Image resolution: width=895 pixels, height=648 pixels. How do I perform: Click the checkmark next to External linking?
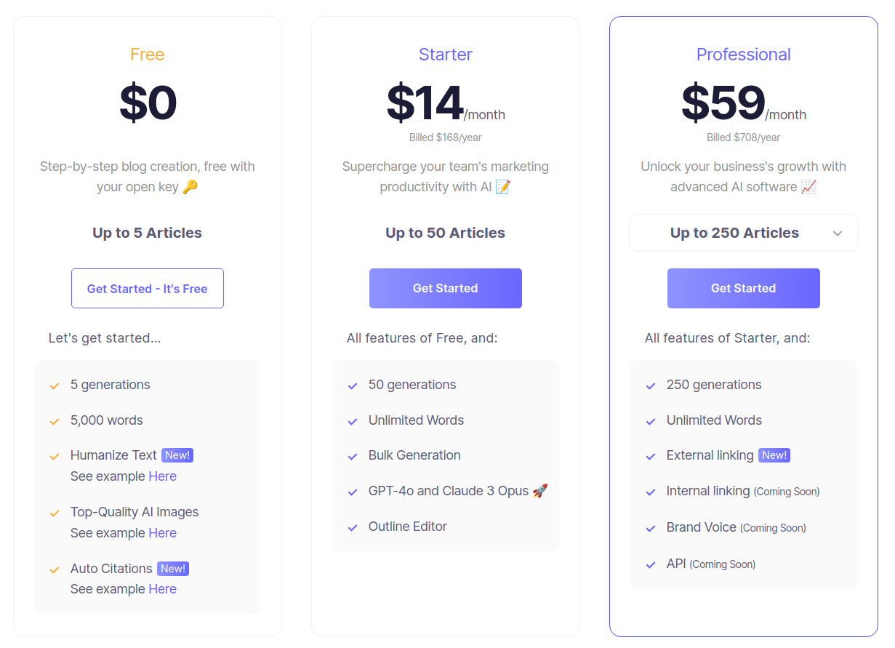(x=651, y=457)
